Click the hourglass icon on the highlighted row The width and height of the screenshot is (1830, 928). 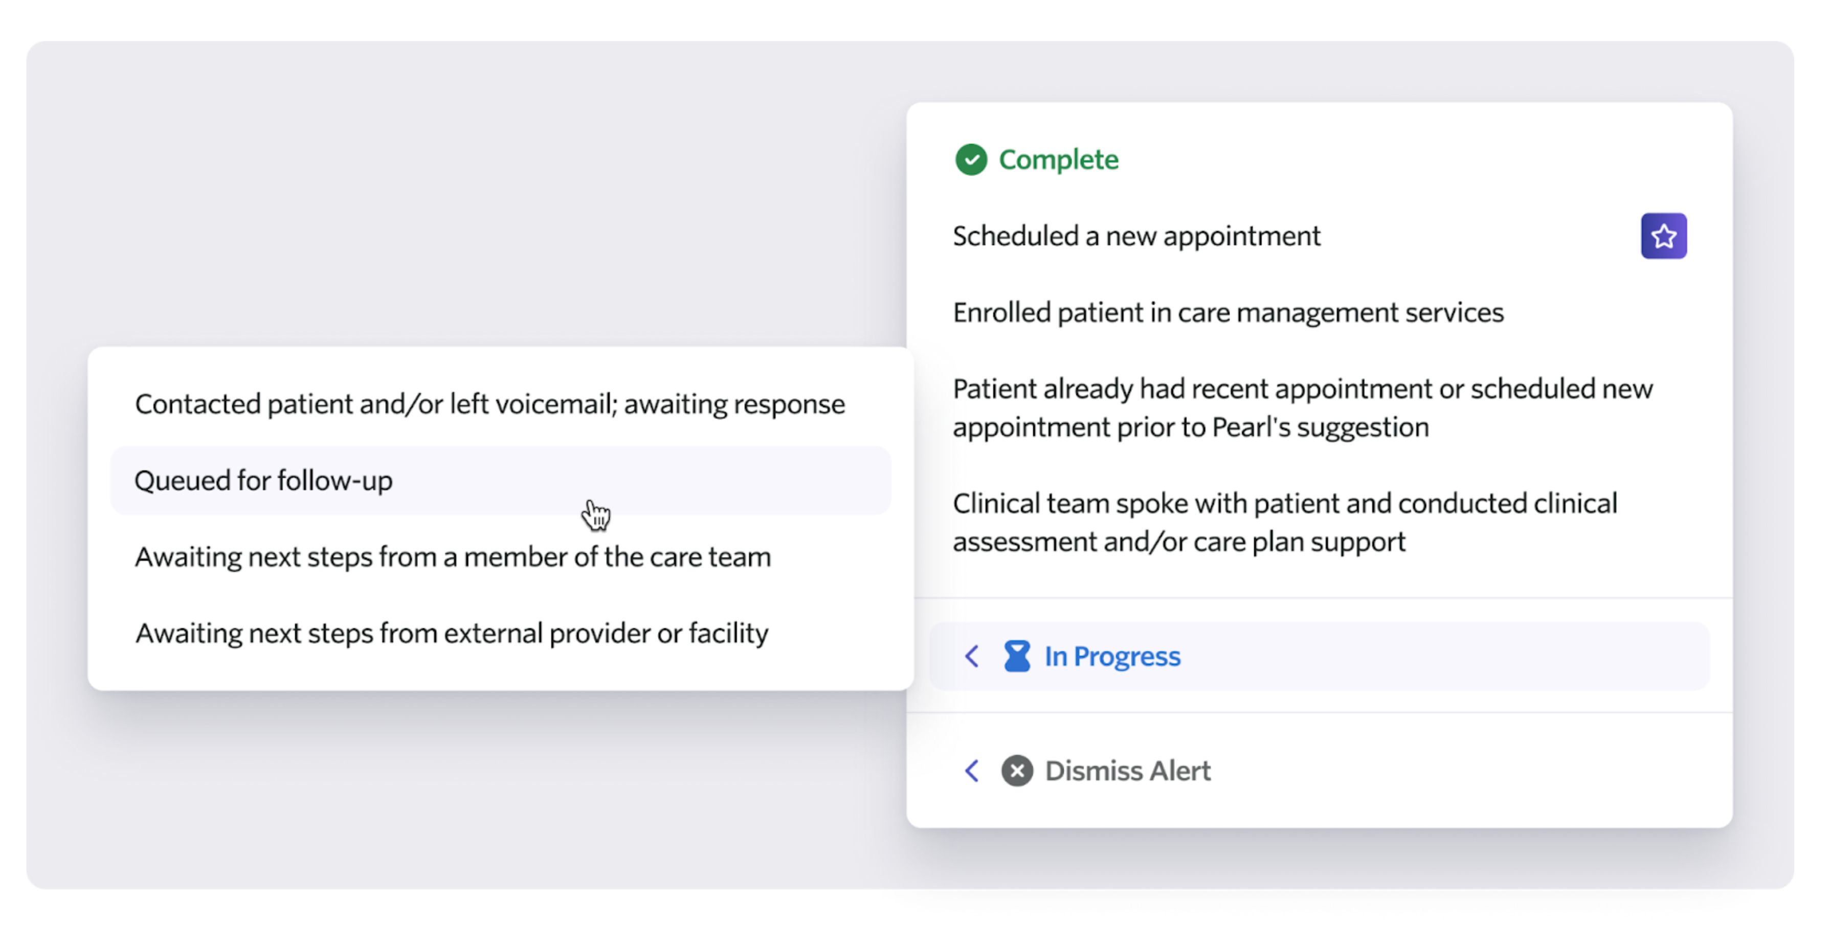click(x=1017, y=656)
